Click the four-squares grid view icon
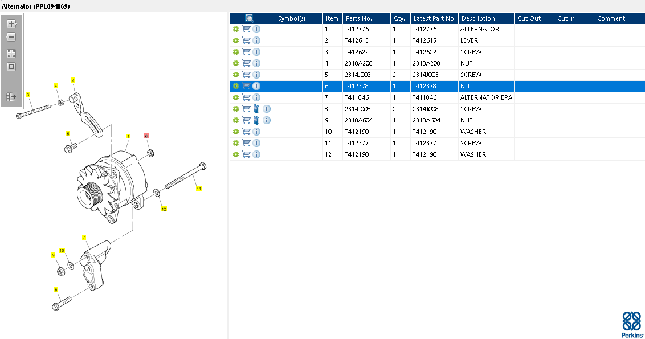 click(11, 54)
